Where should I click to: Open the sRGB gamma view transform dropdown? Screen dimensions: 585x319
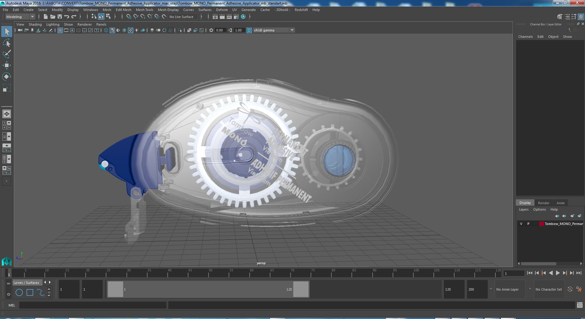click(x=274, y=30)
